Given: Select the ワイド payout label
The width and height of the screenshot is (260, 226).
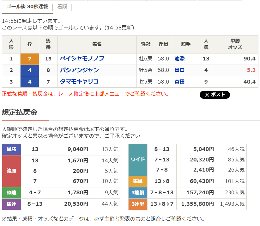Looking at the screenshot, I should (x=138, y=160).
